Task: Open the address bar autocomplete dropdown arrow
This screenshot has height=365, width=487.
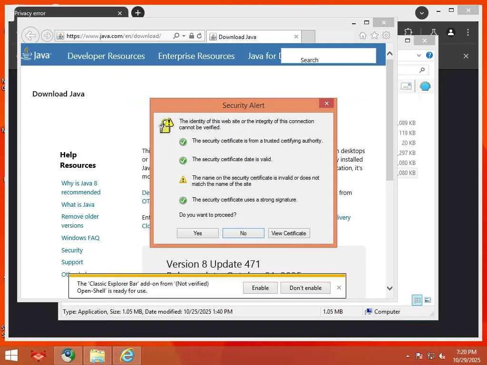Action: pos(184,36)
